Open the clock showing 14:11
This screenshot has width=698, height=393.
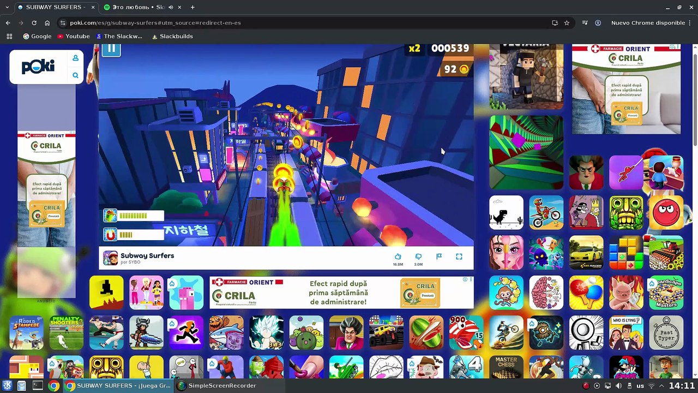click(682, 386)
